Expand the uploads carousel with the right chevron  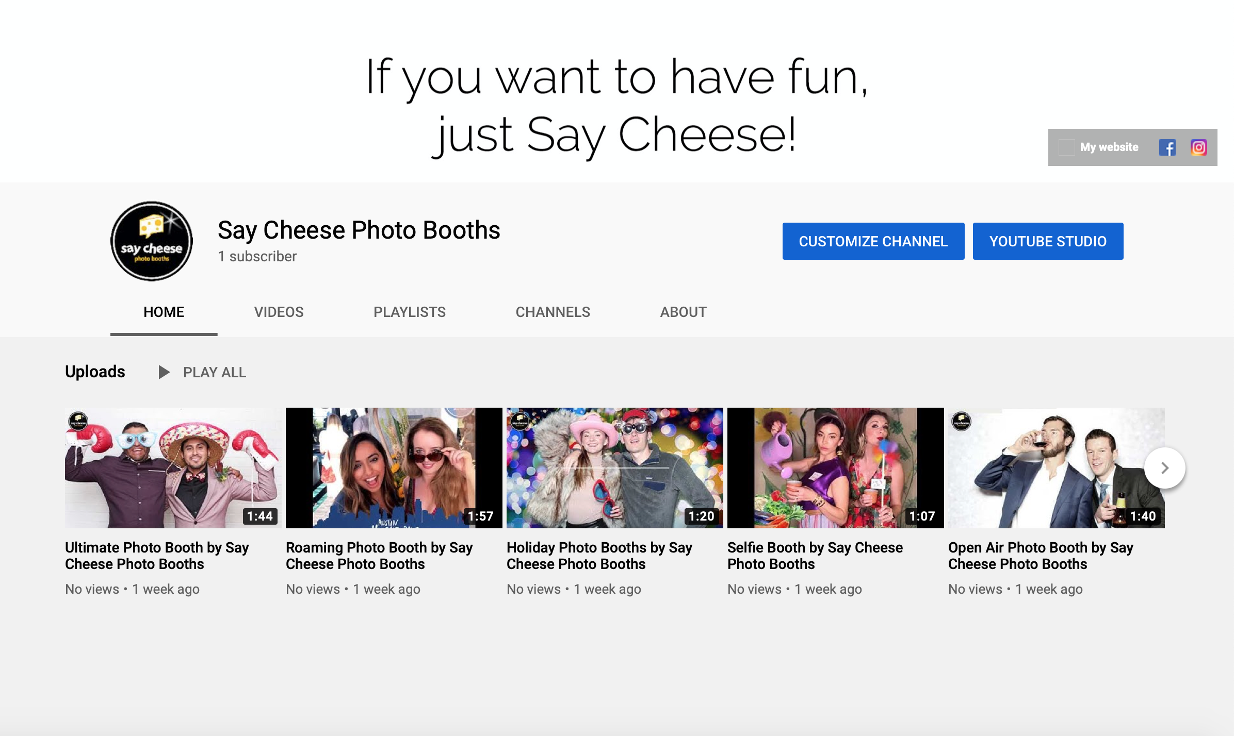pos(1164,468)
